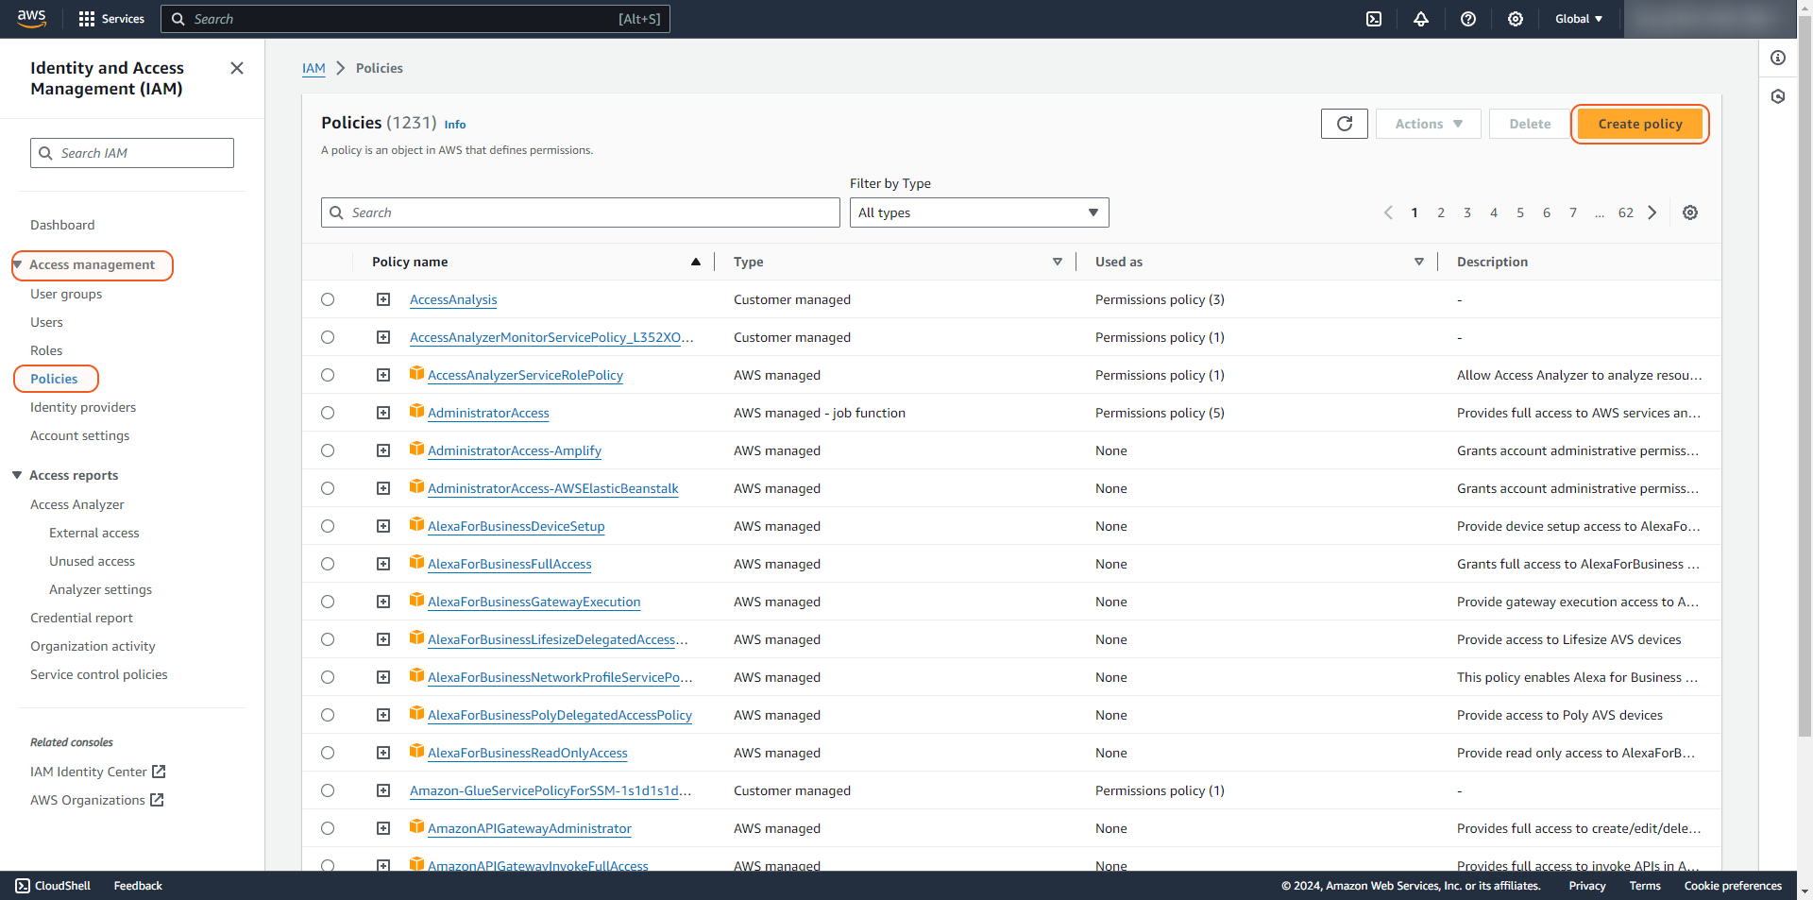
Task: Go to next page of policies
Action: (1652, 212)
